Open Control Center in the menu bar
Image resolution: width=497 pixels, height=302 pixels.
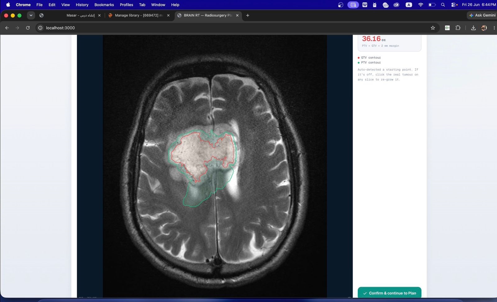point(454,5)
